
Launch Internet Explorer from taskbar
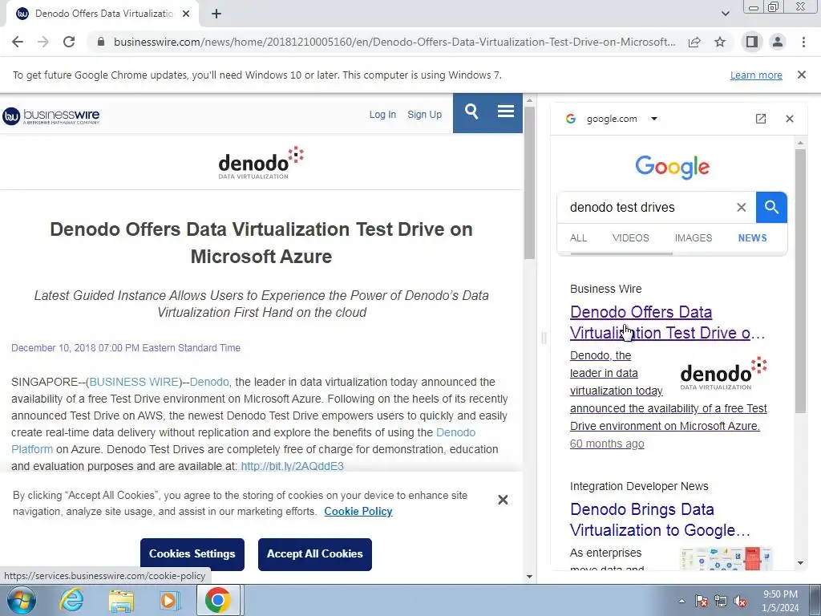[71, 600]
